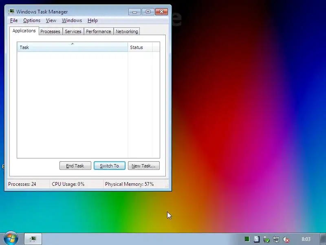The width and height of the screenshot is (326, 245).
Task: Click the Safely Remove Hardware tray icon
Action: (x=267, y=239)
